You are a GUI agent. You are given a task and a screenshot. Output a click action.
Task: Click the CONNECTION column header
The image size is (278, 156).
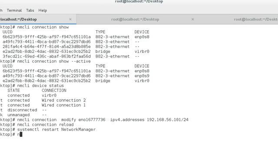click(54, 91)
